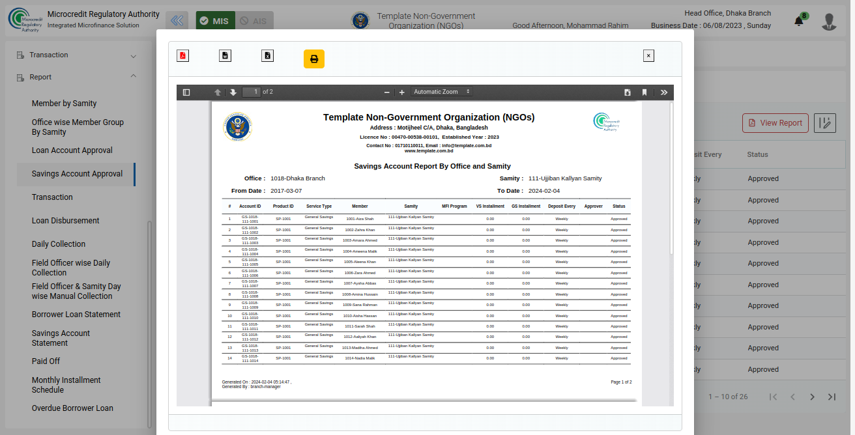Open Daily Collection report
855x435 pixels.
[x=59, y=244]
